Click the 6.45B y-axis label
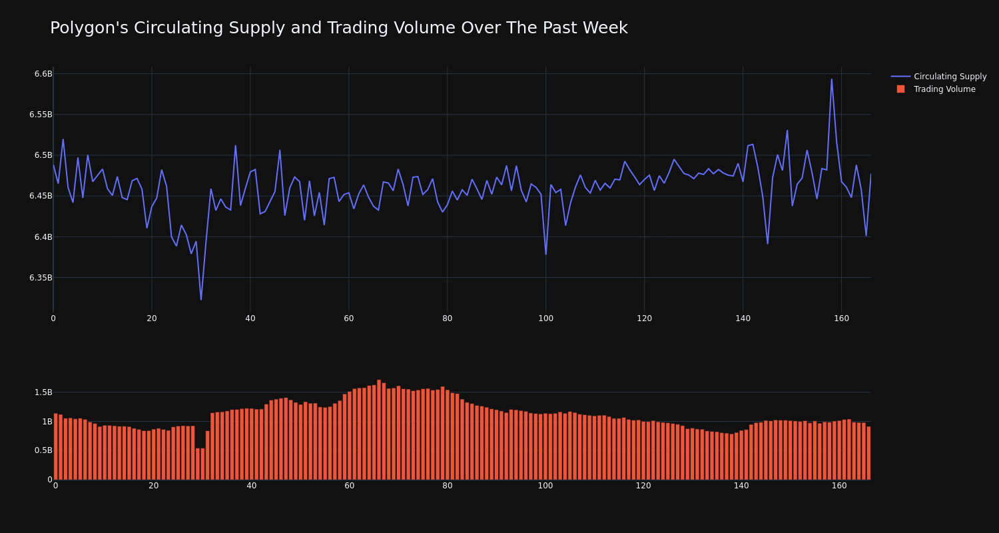Viewport: 999px width, 533px height. [41, 196]
